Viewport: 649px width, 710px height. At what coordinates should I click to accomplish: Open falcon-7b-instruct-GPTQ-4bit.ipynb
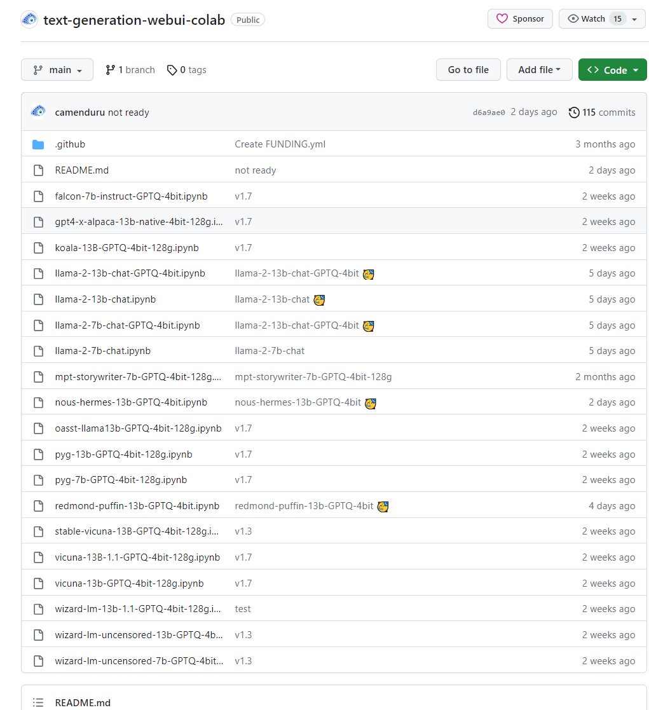(132, 196)
